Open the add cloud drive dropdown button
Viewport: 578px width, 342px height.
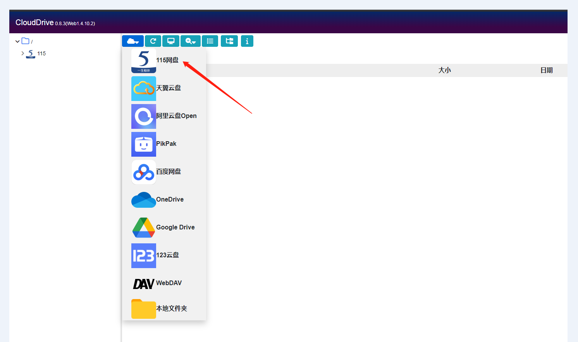click(133, 41)
